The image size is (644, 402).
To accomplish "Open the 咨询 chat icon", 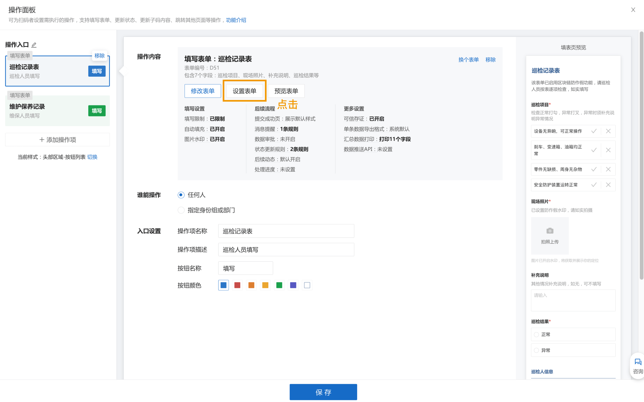I will pos(638,362).
